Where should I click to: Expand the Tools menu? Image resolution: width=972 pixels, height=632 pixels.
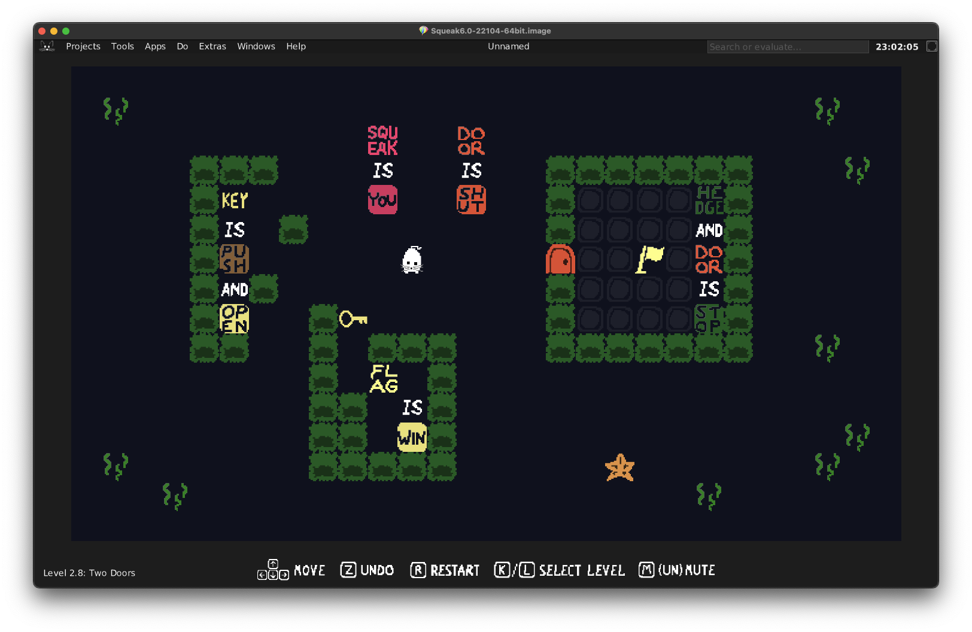pos(122,47)
